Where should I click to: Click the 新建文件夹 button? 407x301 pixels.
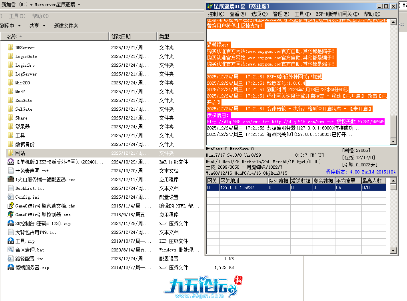tap(66, 26)
